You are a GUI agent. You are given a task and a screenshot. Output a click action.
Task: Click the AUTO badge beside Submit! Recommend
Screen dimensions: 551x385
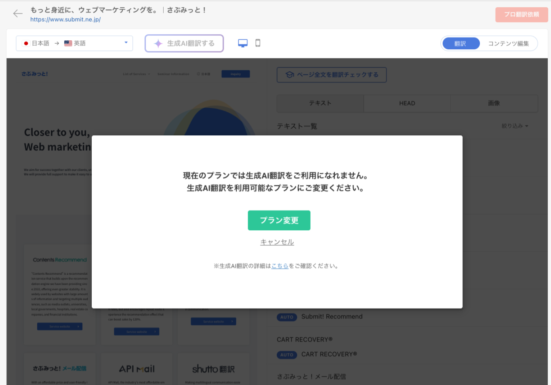tap(287, 317)
